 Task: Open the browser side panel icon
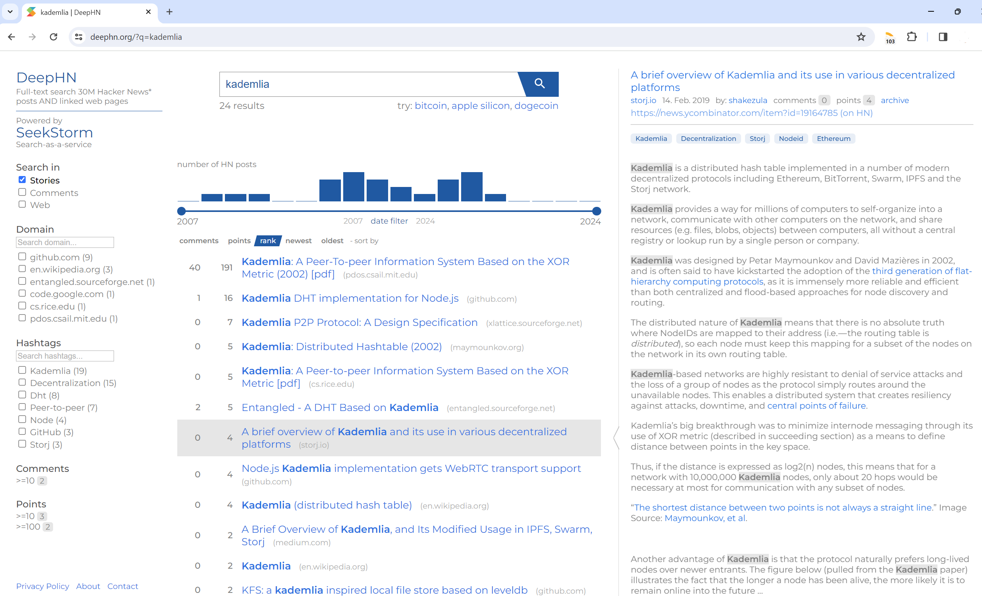tap(943, 37)
